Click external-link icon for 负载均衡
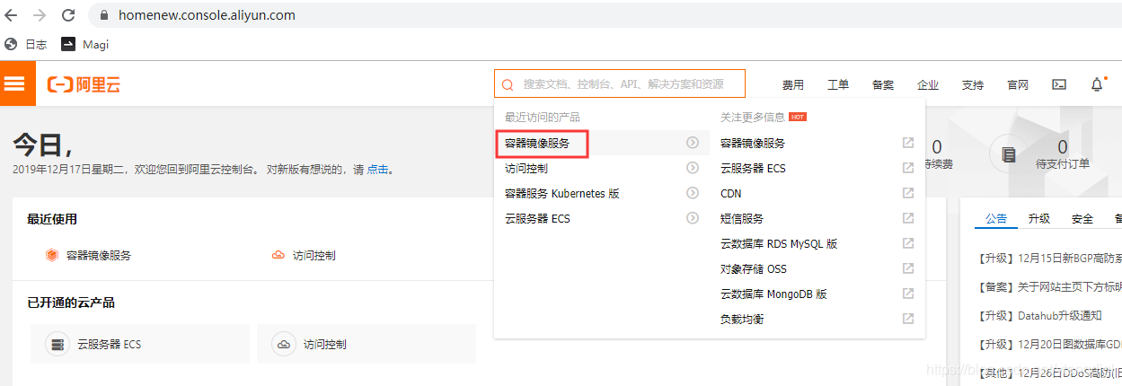Screen dimensions: 1122x386 (908, 319)
